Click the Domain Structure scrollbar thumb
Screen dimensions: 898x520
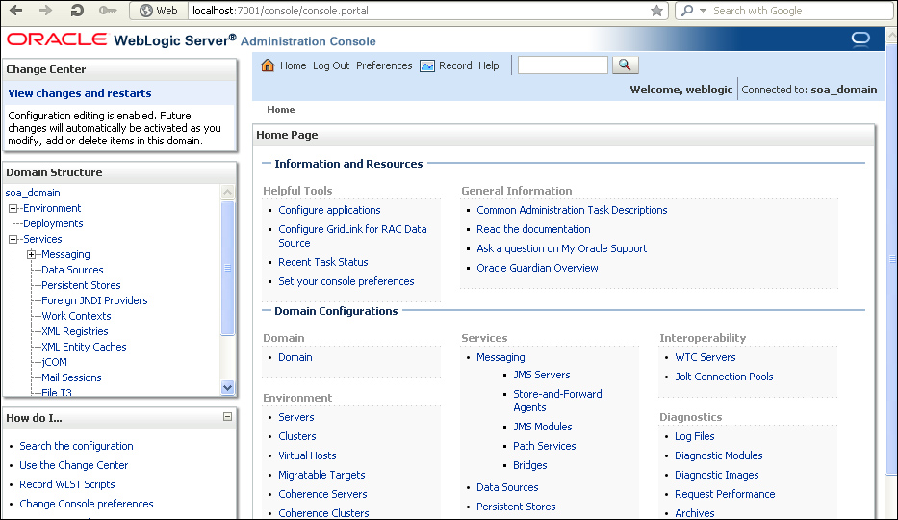coord(227,268)
